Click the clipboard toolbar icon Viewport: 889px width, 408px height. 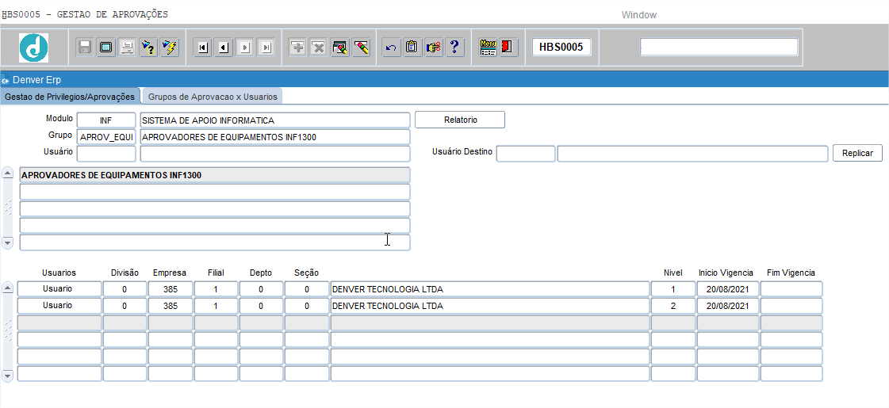[x=412, y=48]
